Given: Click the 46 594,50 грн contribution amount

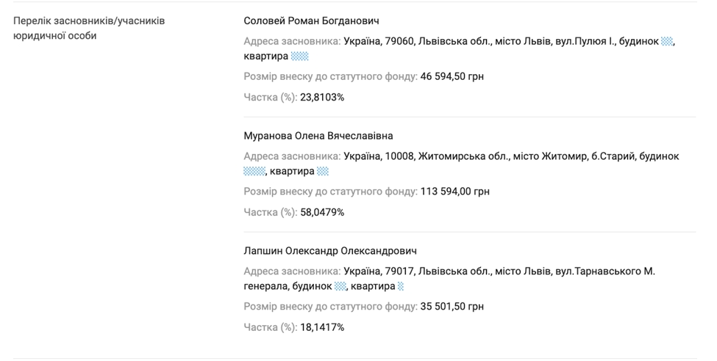Looking at the screenshot, I should pos(452,76).
